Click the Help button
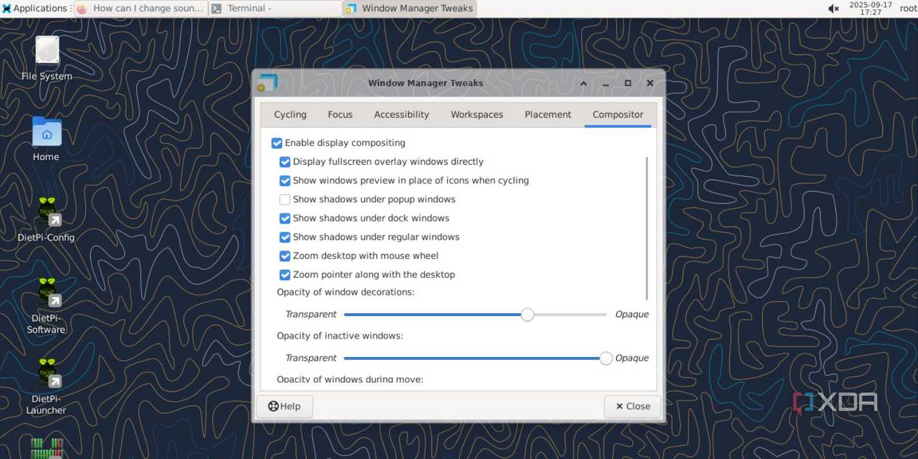Image resolution: width=918 pixels, height=459 pixels. click(x=285, y=406)
